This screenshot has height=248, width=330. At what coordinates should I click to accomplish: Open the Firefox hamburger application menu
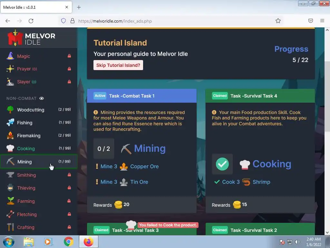click(322, 21)
